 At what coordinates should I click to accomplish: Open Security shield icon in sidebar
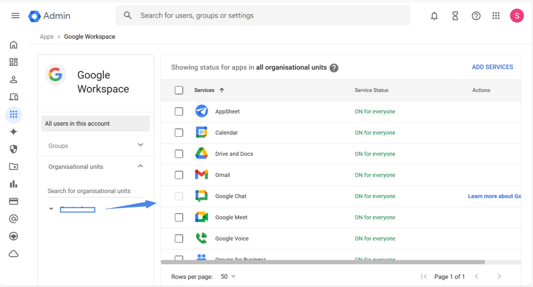coord(14,149)
